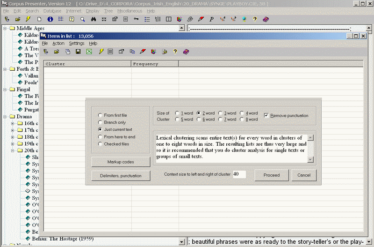Toggle the Remove punctuation checkbox
The height and width of the screenshot is (247, 374).
pos(266,115)
